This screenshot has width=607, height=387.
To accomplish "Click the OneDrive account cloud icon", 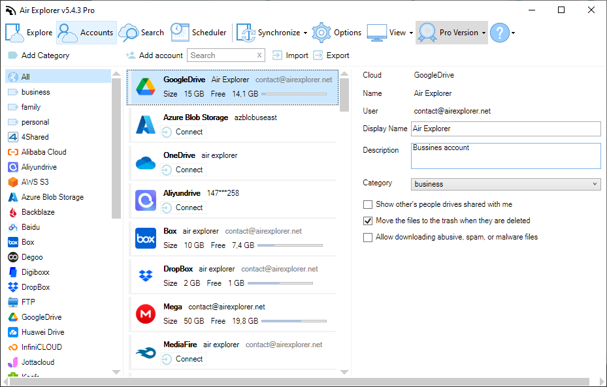I will click(x=146, y=163).
